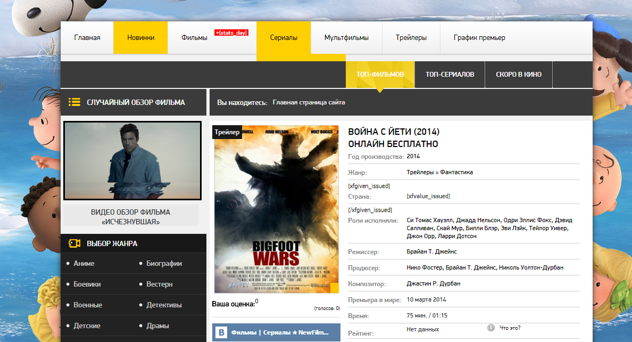Click the composer name Джастин Р. Дурбан
Screen dimensions: 632x342
click(433, 283)
